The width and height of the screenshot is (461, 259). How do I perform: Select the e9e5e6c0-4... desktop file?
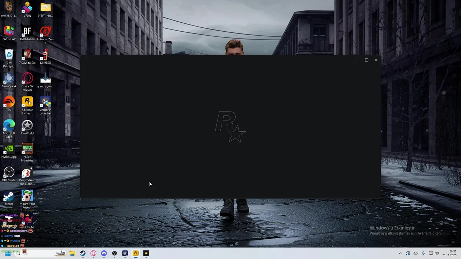click(x=9, y=9)
